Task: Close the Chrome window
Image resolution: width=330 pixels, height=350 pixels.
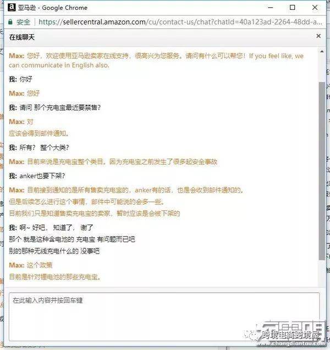Action: point(315,8)
